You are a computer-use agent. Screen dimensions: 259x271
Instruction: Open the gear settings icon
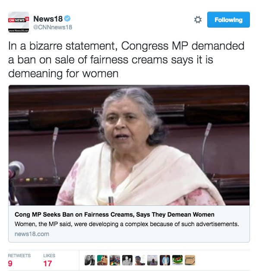pos(198,19)
